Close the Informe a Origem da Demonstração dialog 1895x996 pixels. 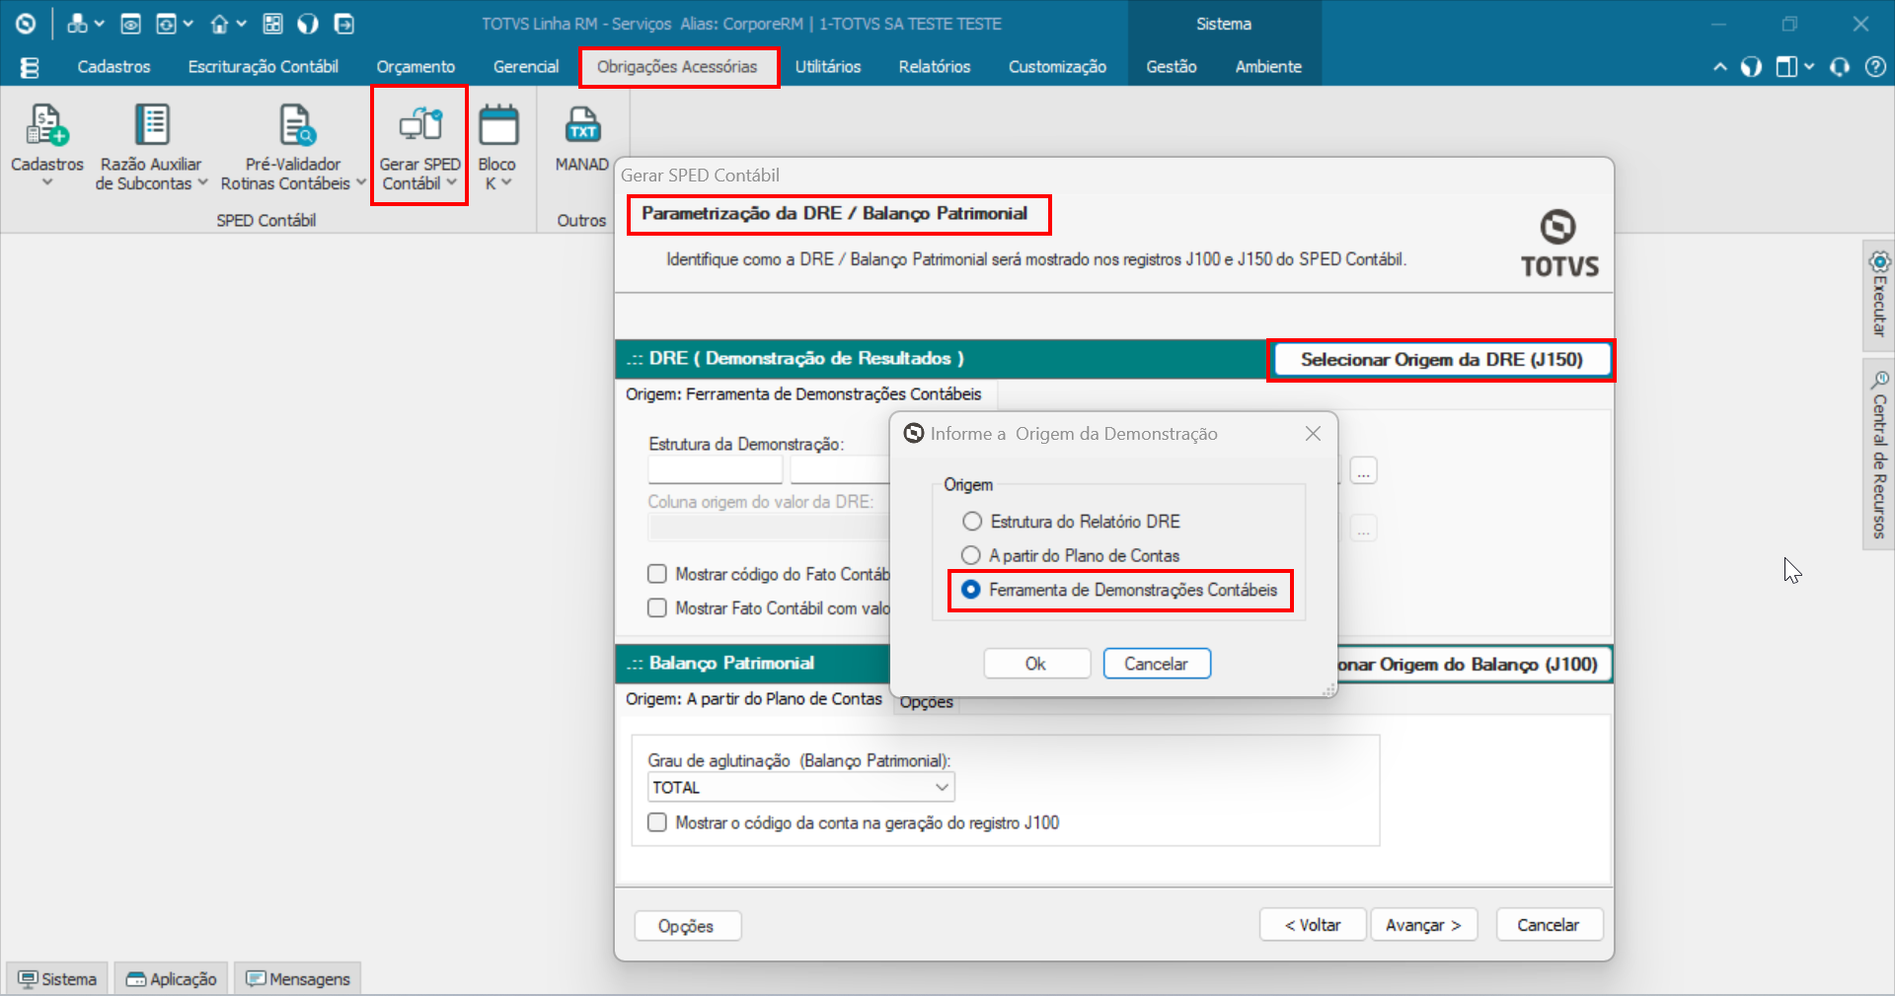pos(1313,434)
